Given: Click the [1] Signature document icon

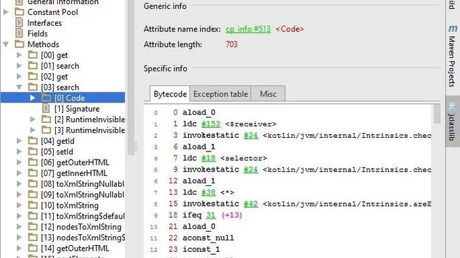Looking at the screenshot, I should (46, 109).
